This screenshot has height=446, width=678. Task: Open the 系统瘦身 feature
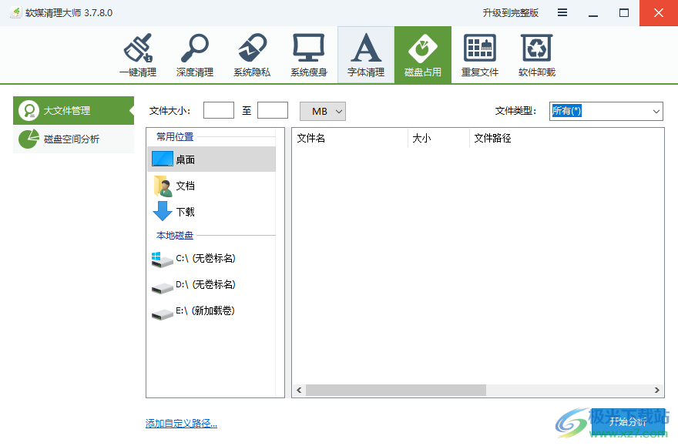click(x=309, y=54)
